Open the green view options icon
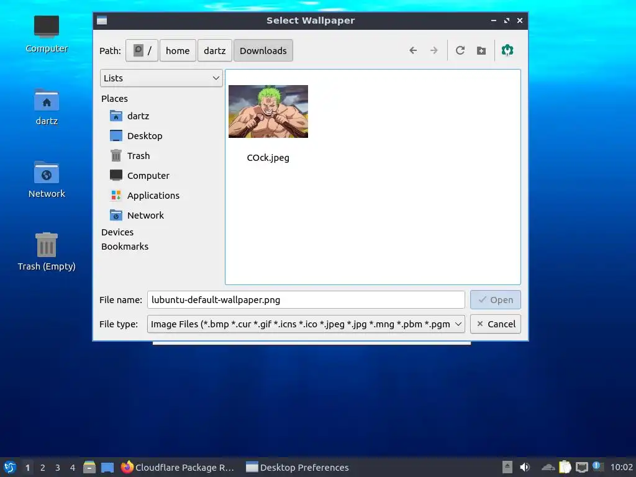This screenshot has width=636, height=477. point(507,50)
